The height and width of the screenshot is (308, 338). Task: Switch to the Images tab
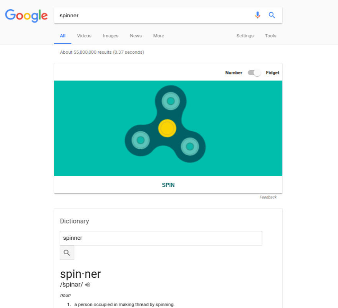coord(111,36)
